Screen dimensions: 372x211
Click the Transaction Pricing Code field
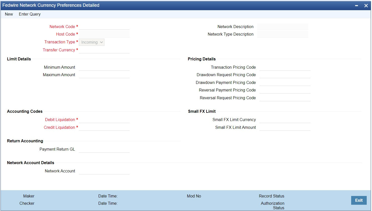(285, 67)
